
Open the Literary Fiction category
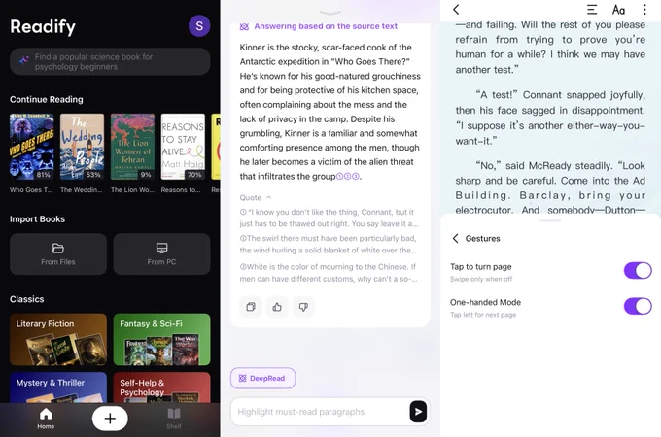click(58, 339)
